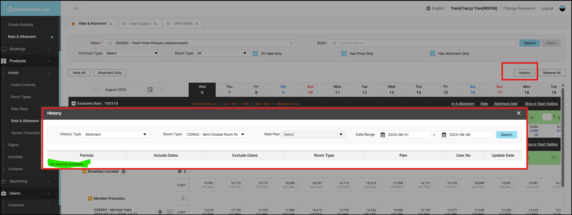Viewport: 572px width, 215px height.
Task: Switch to the User Support tab
Action: [140, 23]
